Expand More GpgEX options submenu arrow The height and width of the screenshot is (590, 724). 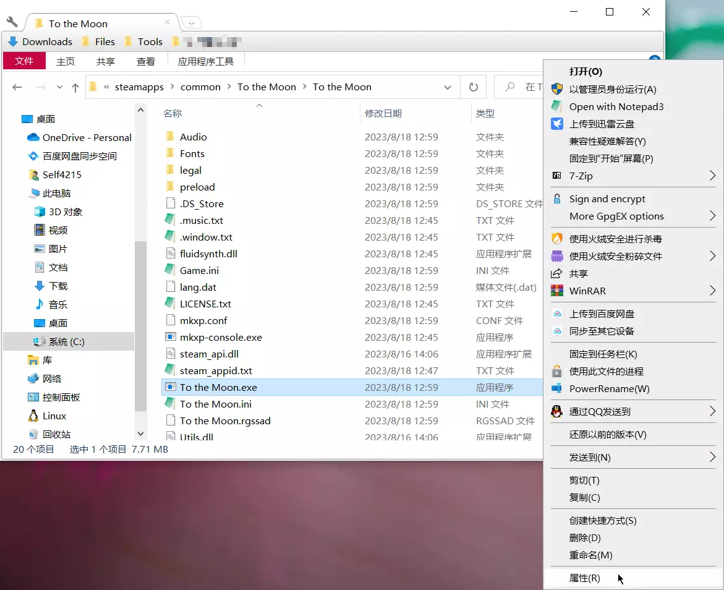712,216
